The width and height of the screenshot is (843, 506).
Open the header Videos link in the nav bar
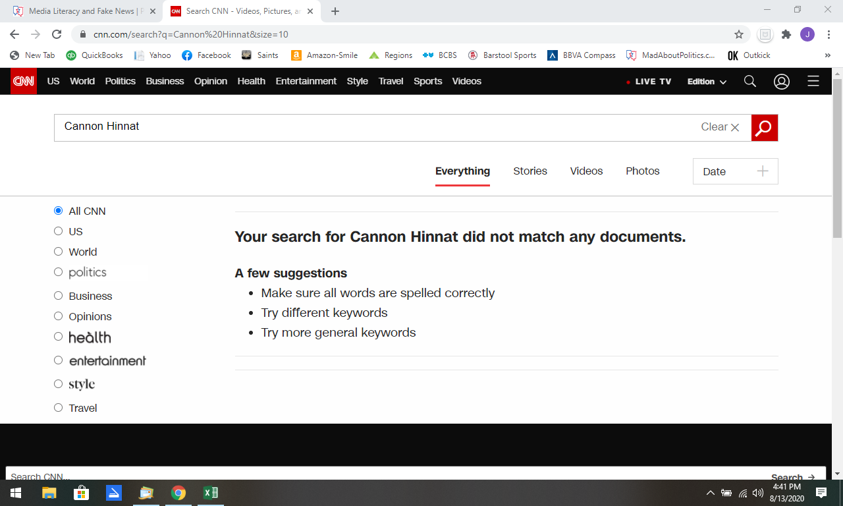(467, 81)
